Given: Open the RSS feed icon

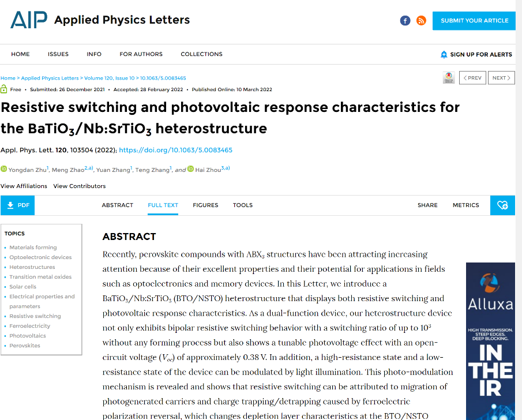Looking at the screenshot, I should [x=421, y=21].
